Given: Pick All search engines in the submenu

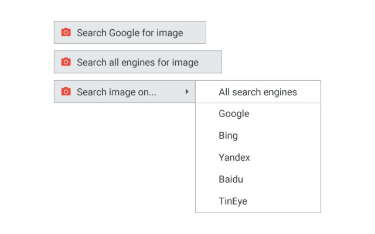Looking at the screenshot, I should (x=258, y=92).
